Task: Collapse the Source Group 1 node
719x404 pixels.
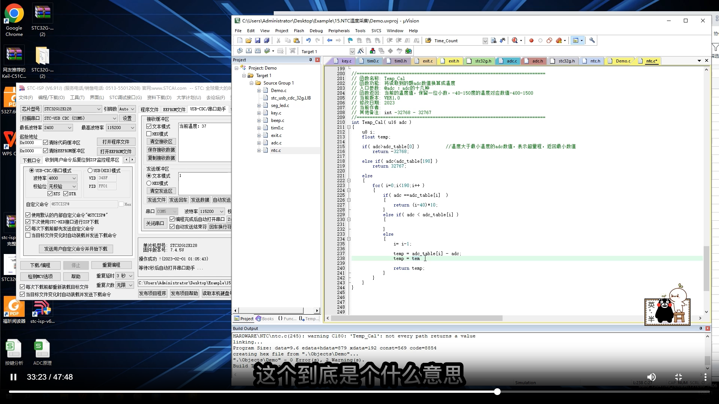Action: pyautogui.click(x=252, y=83)
